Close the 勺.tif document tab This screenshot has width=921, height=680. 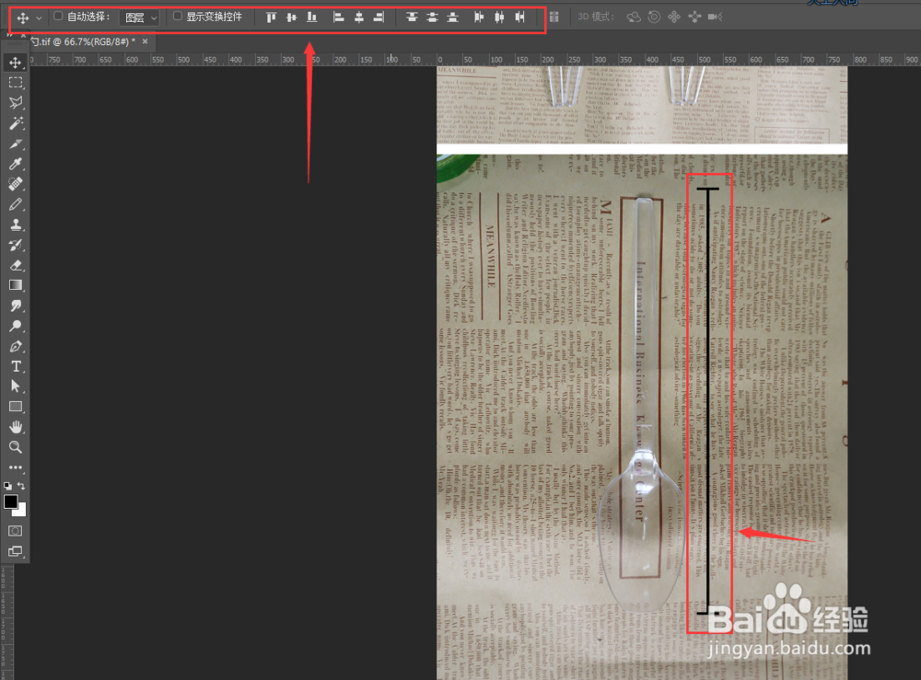pos(146,41)
